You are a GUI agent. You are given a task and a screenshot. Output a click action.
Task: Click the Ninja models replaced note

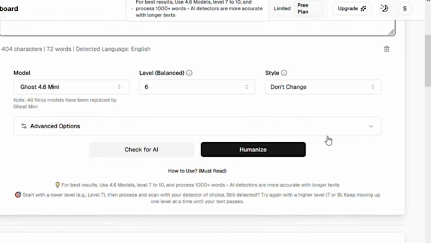pyautogui.click(x=65, y=103)
